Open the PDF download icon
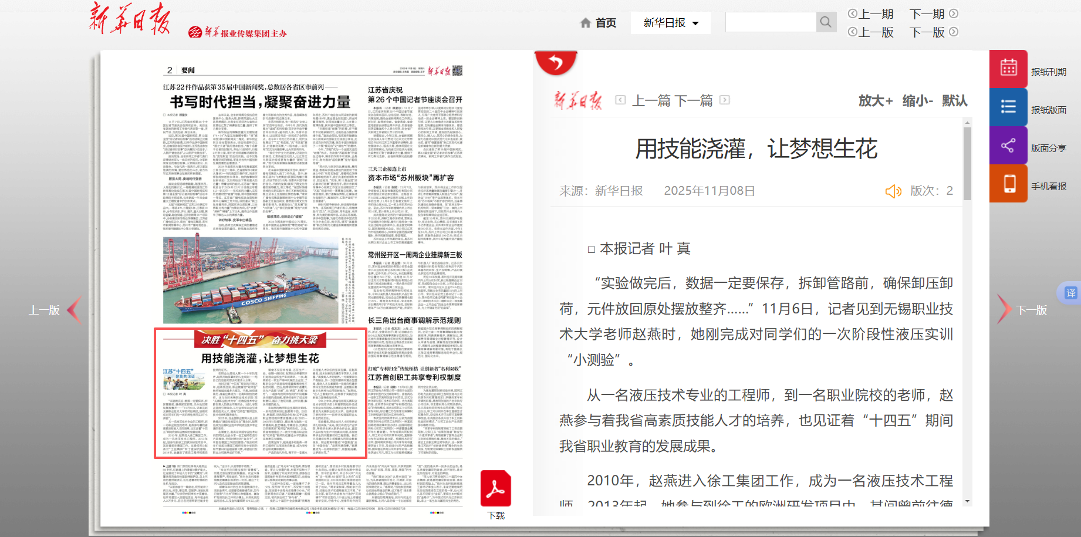The height and width of the screenshot is (537, 1081). point(495,488)
